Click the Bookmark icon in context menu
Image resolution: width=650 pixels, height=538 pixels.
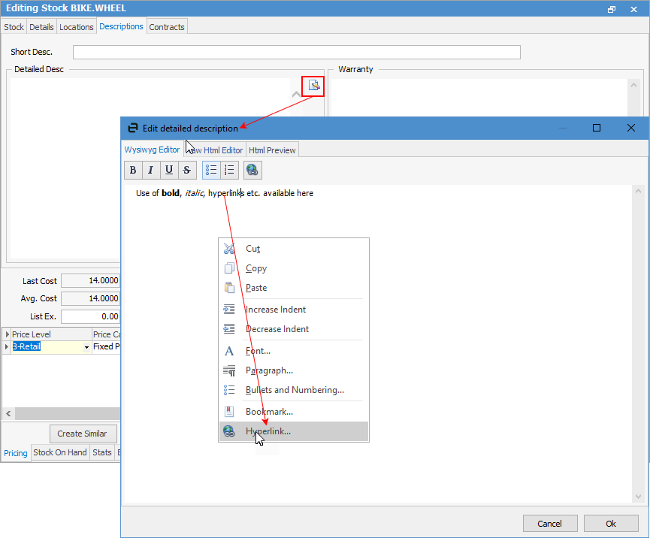tap(229, 412)
